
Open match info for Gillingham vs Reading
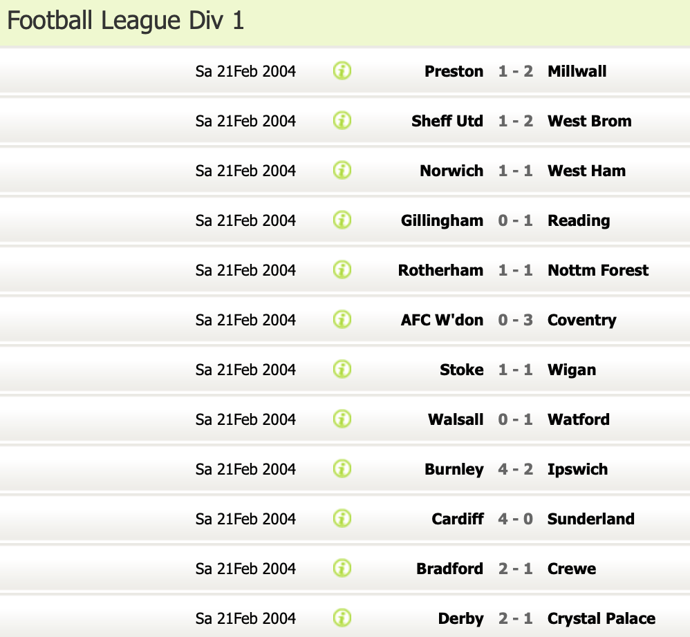click(342, 220)
